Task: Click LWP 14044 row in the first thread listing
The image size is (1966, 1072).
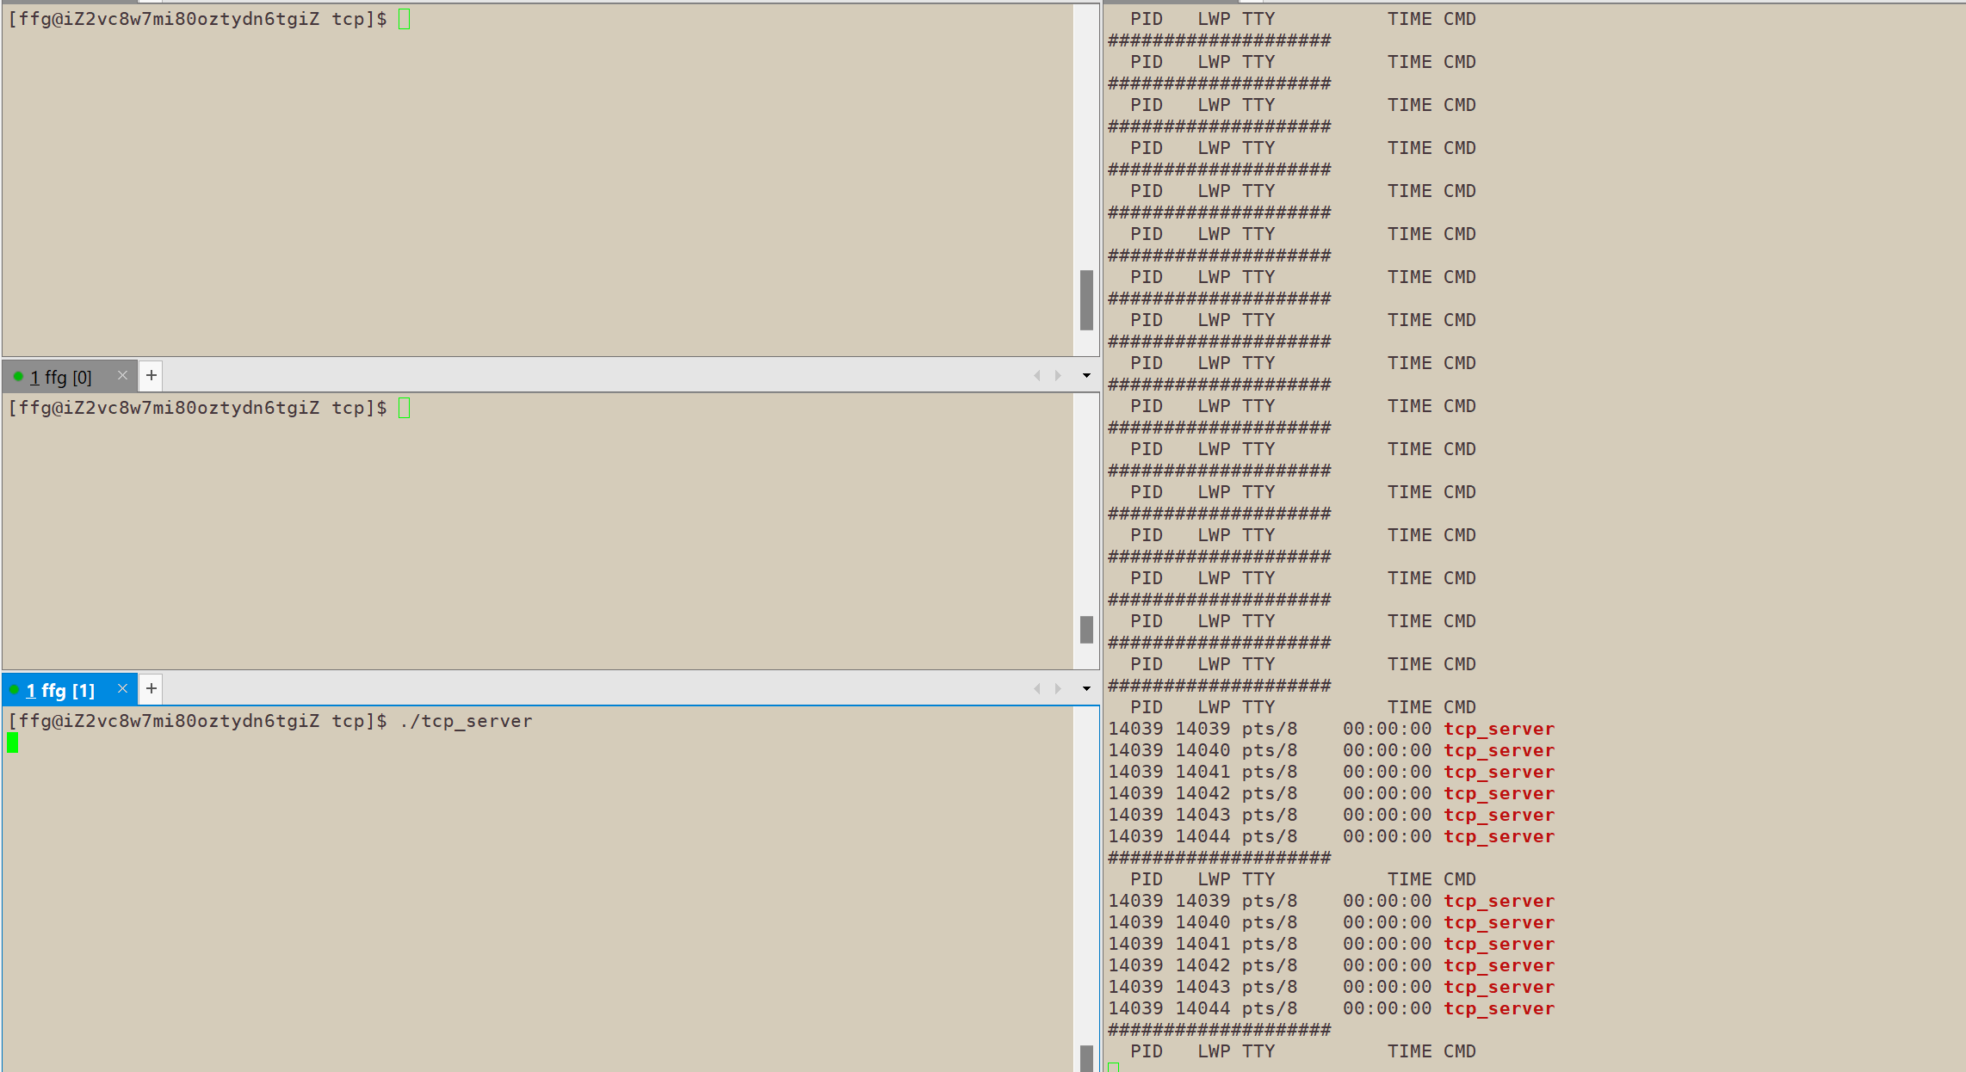Action: click(x=1331, y=836)
